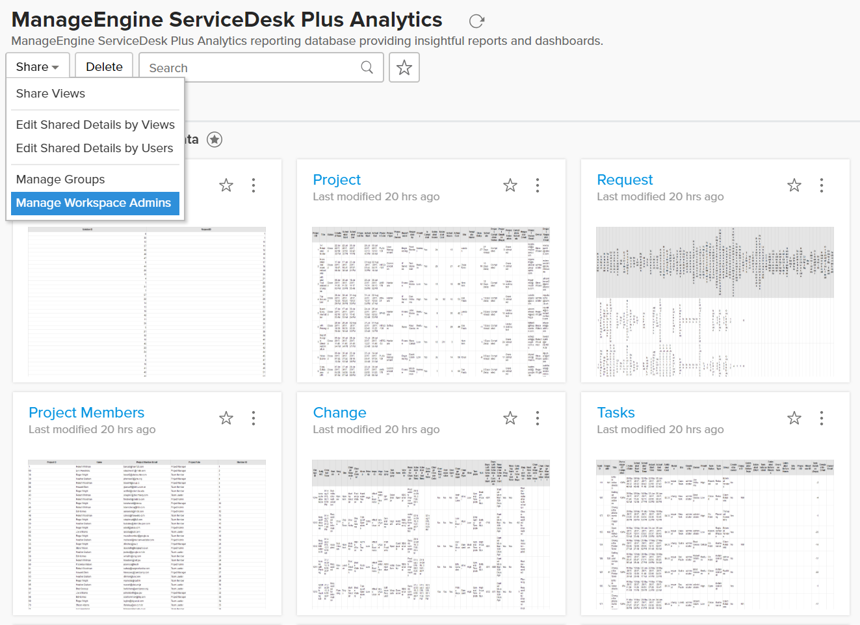860x625 pixels.
Task: Click the refresh icon beside the workspace title
Action: coord(476,21)
